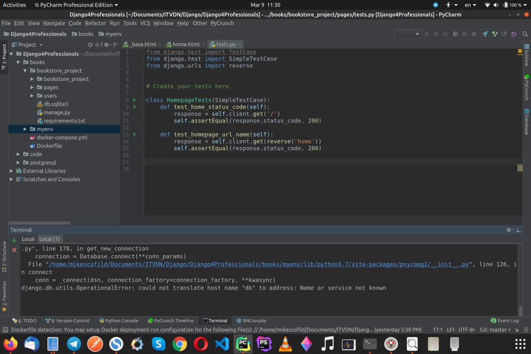This screenshot has width=531, height=354.
Task: Open psycopg2 __init__.py traceback link
Action: [x=258, y=264]
